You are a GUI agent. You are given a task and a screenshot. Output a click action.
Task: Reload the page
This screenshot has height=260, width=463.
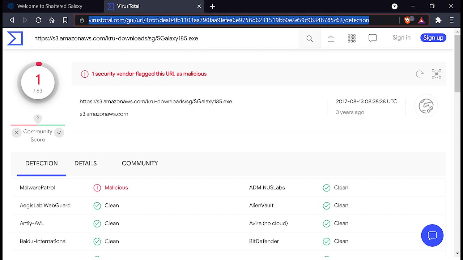(x=38, y=20)
